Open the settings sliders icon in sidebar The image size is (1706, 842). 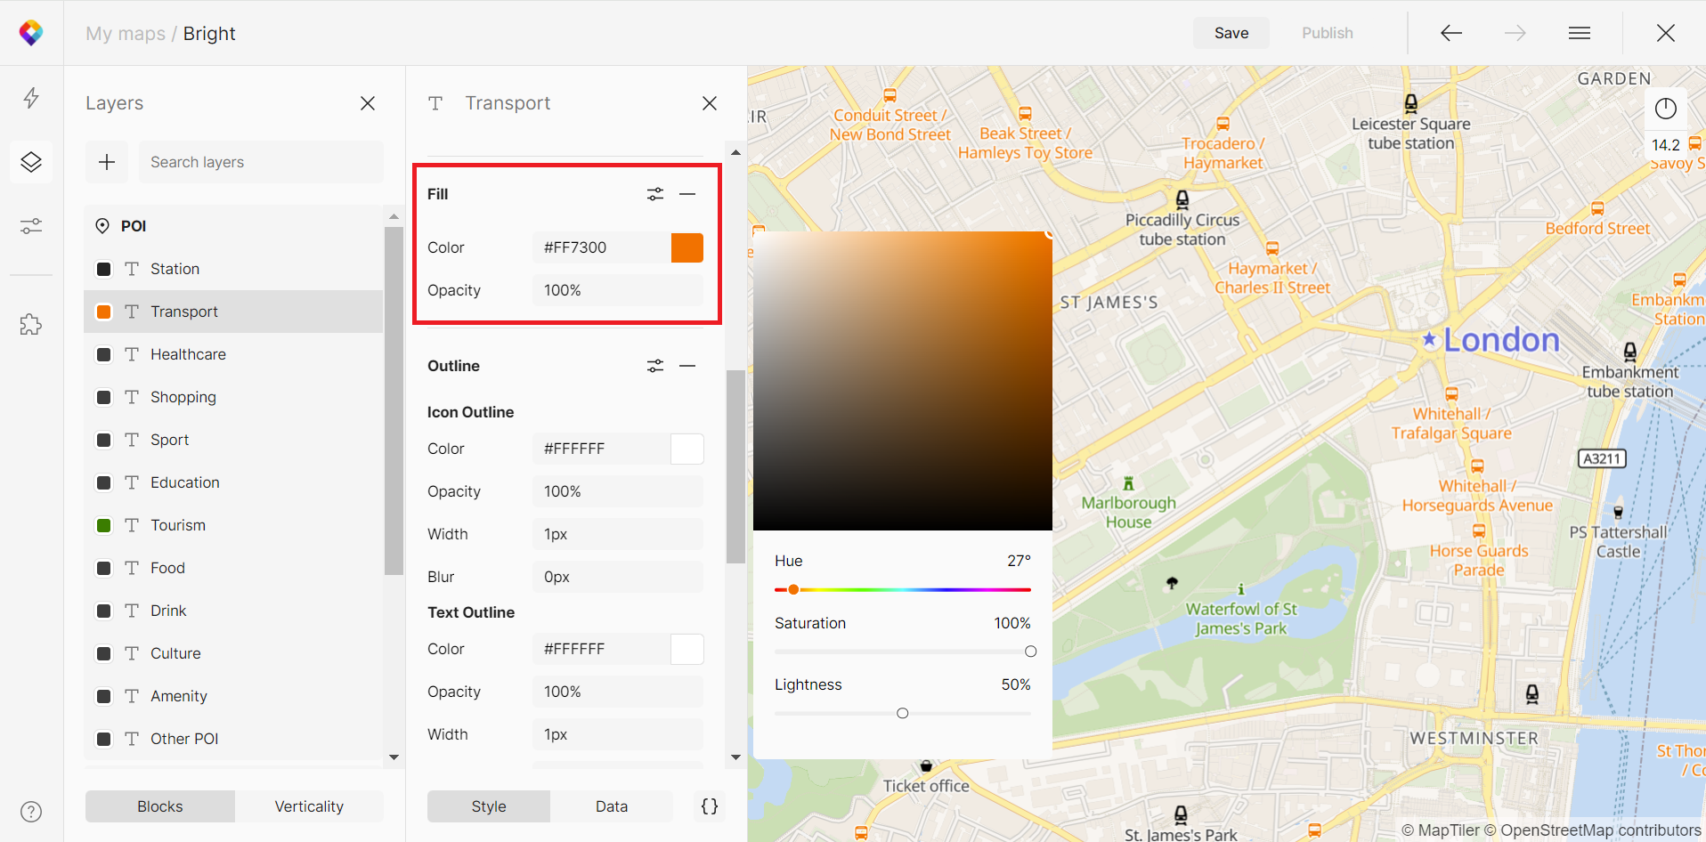31,226
